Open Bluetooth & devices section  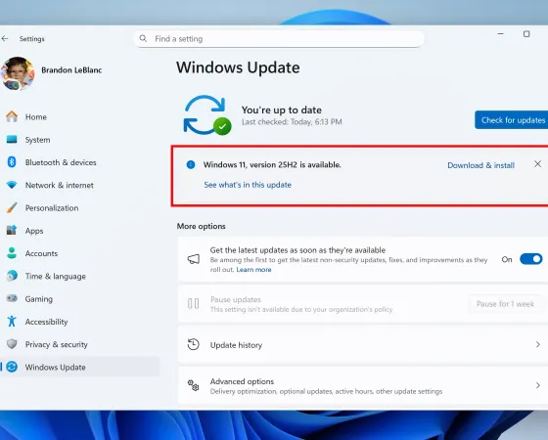[61, 162]
